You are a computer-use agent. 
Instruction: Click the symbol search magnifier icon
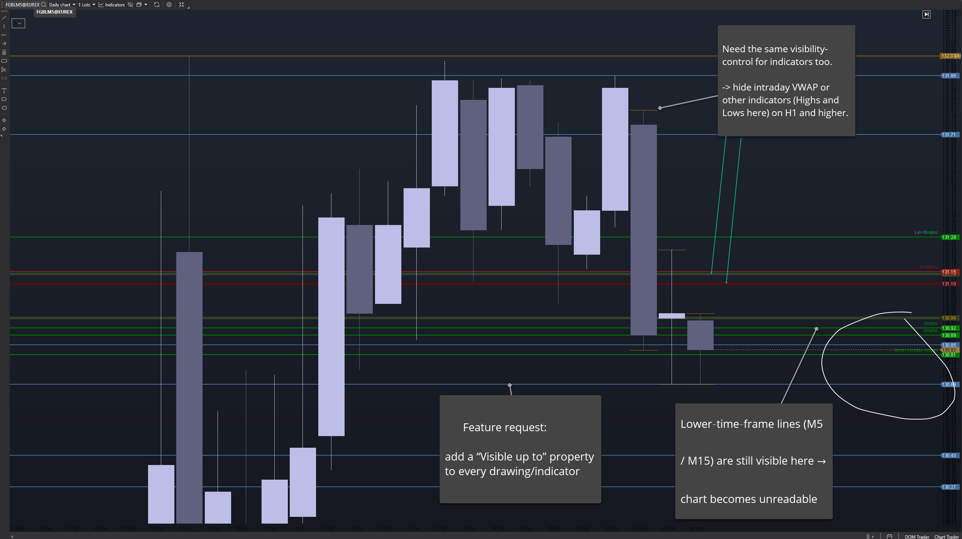coord(44,5)
